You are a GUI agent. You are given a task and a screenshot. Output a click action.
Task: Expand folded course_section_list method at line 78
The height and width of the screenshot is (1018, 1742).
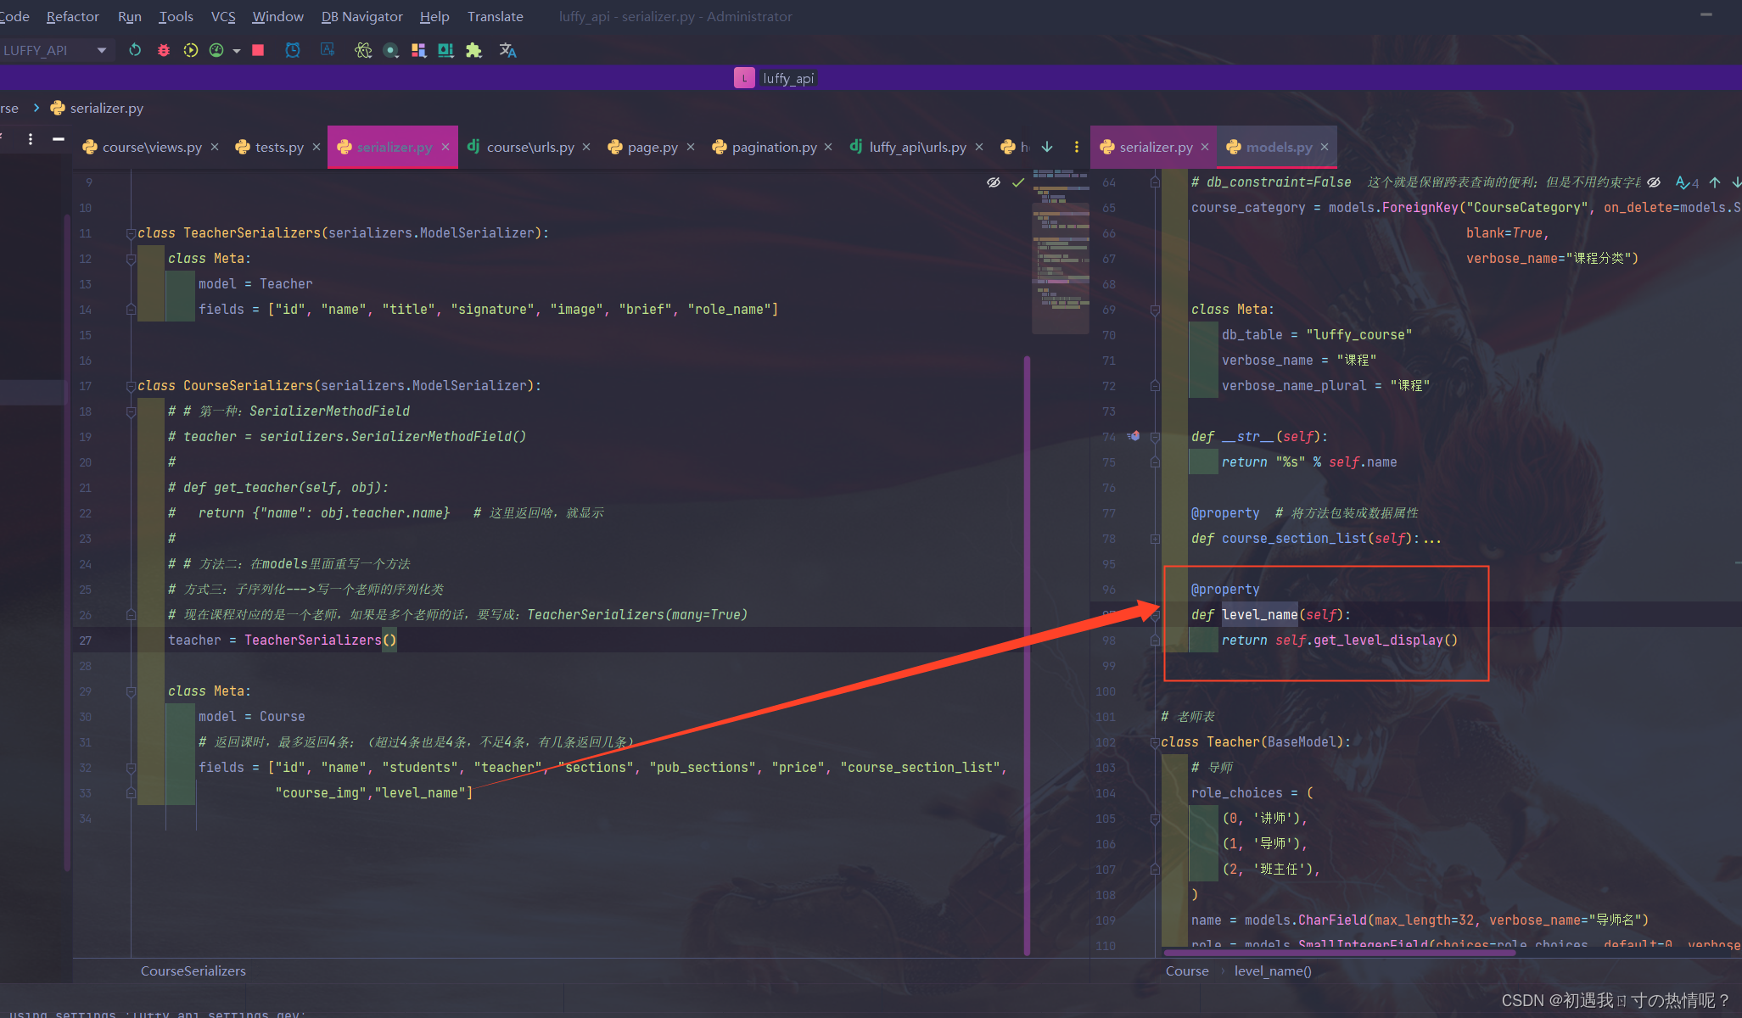click(x=1155, y=539)
